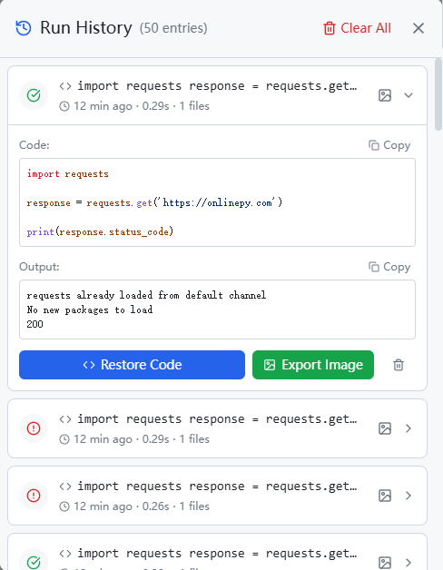Click Clear All to wipe history

357,28
